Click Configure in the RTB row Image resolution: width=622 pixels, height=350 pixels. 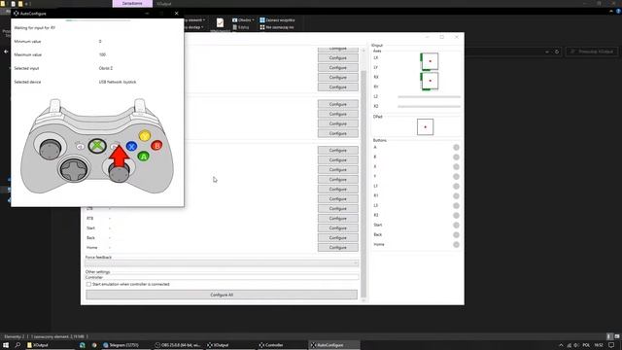(337, 218)
